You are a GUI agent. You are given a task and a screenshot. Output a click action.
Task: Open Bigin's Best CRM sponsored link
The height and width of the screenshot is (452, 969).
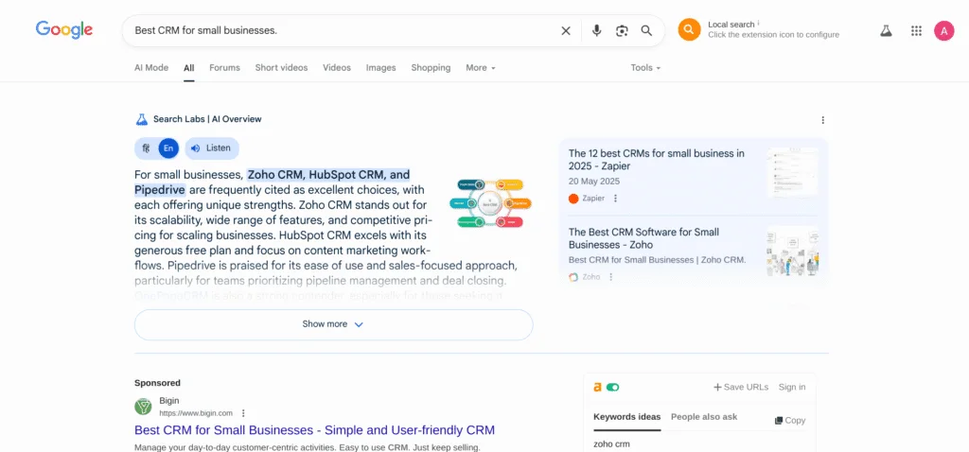314,430
